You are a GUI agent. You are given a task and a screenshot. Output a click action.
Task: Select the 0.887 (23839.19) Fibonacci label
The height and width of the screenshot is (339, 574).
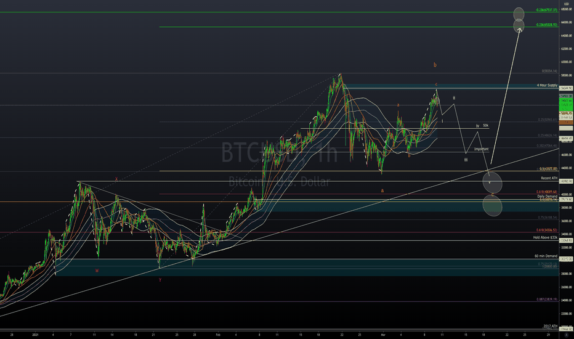(547, 299)
